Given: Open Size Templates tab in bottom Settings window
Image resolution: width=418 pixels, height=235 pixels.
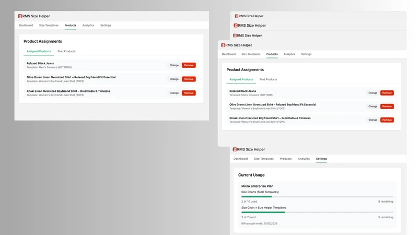Looking at the screenshot, I should click(x=264, y=159).
